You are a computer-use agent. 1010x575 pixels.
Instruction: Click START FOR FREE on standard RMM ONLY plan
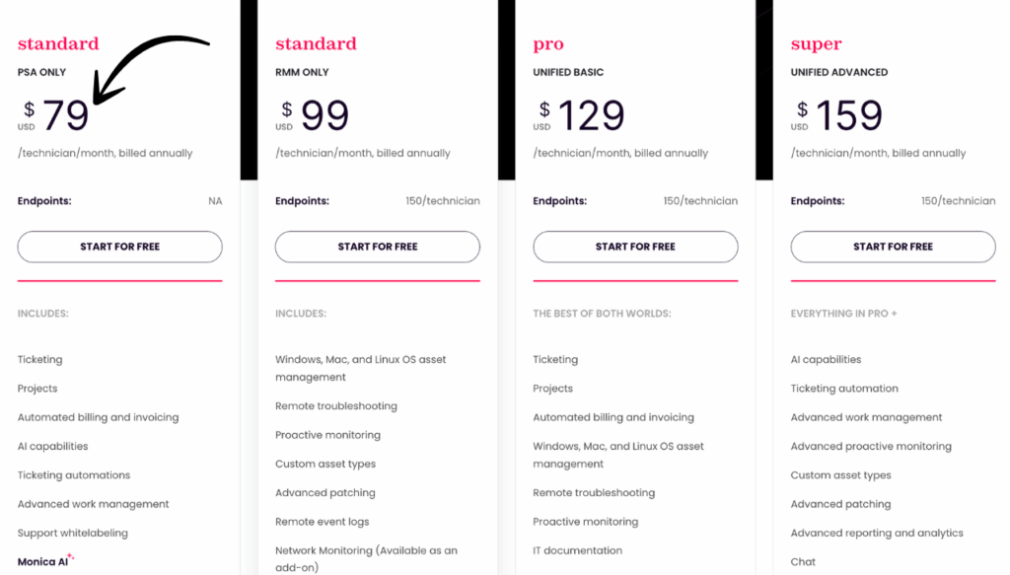coord(377,247)
